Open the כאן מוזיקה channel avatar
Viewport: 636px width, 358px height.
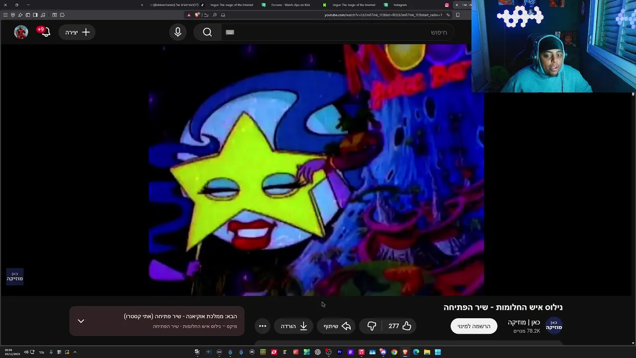[554, 326]
